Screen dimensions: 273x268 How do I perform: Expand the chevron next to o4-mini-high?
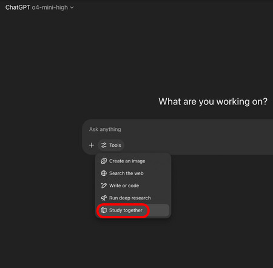click(x=72, y=8)
